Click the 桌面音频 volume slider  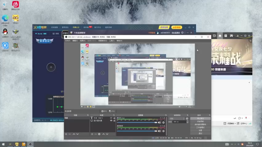tap(137, 131)
